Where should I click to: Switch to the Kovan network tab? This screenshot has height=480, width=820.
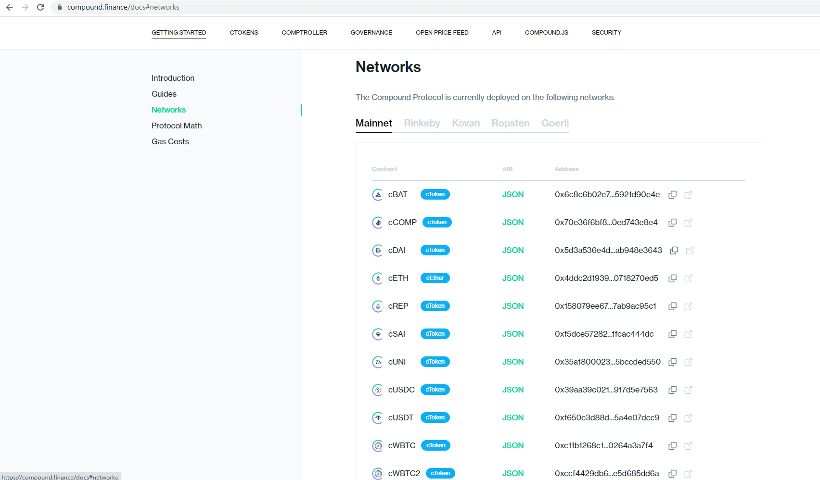click(x=466, y=123)
